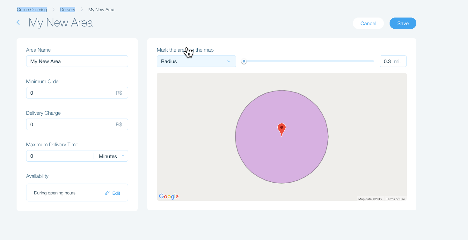Click the 'My New Area' page heading
The height and width of the screenshot is (240, 468).
point(61,23)
